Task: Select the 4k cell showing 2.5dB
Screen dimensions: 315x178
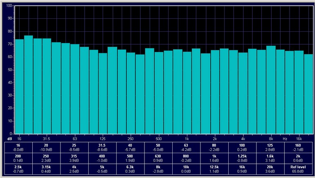Action: coord(74,169)
